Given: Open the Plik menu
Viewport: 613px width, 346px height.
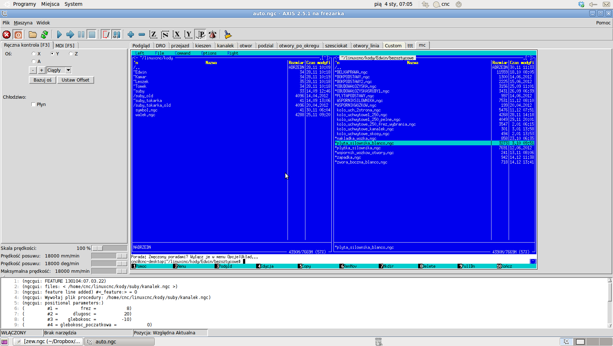Looking at the screenshot, I should tap(6, 23).
